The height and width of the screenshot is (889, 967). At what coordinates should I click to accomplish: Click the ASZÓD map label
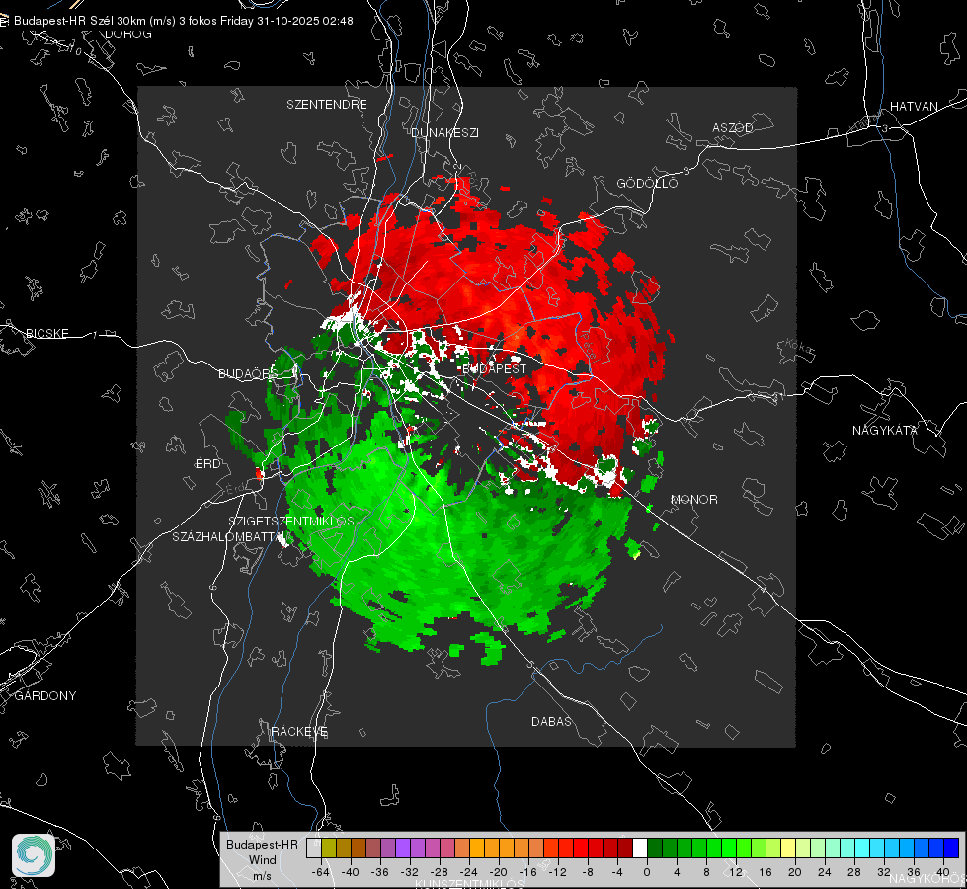coord(733,127)
